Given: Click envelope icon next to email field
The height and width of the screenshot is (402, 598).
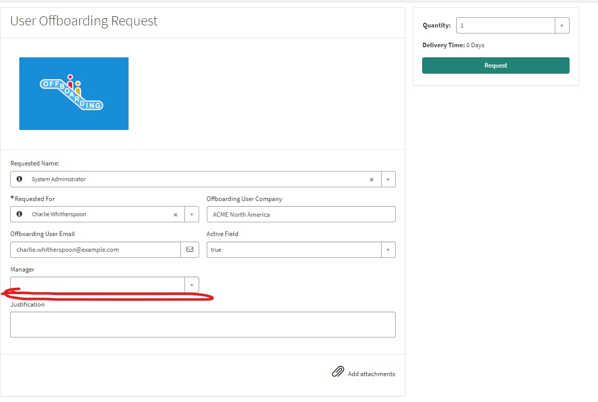Looking at the screenshot, I should pos(190,250).
